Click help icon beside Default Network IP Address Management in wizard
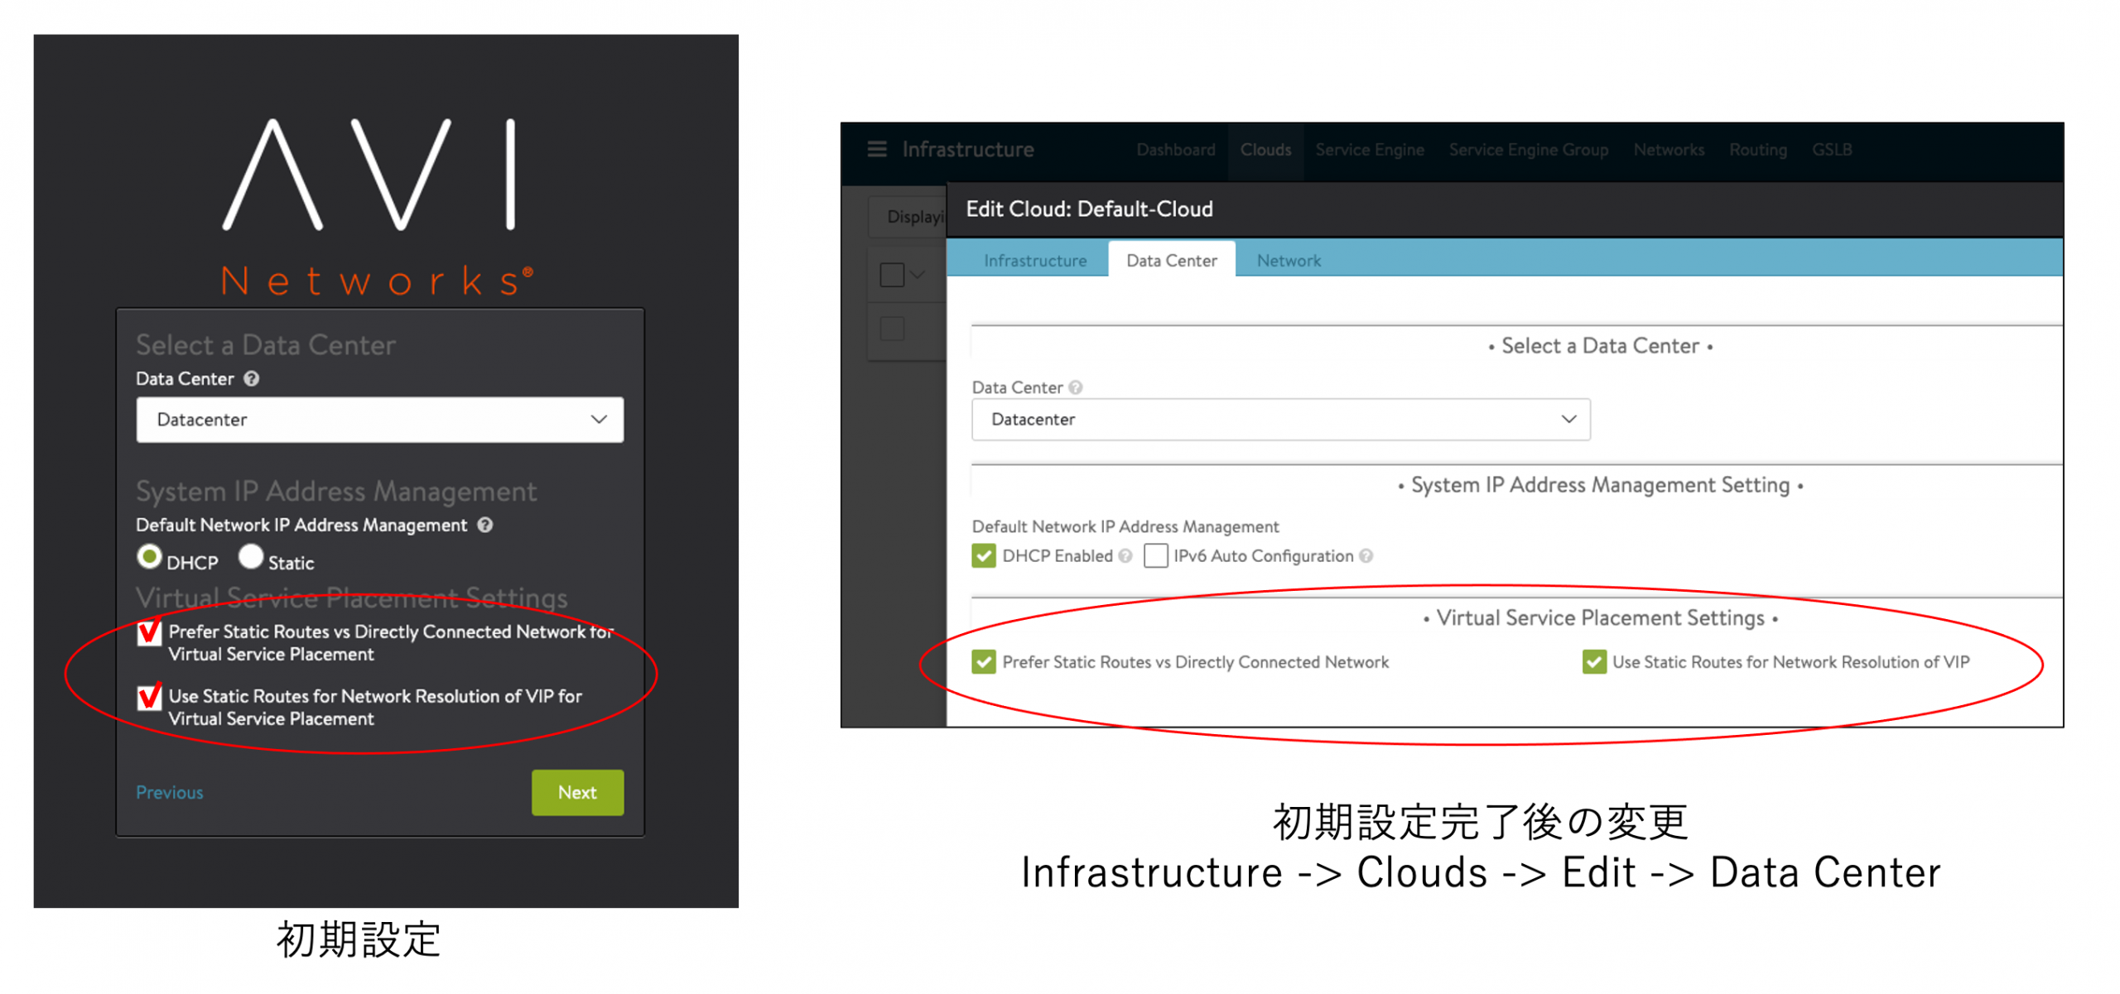This screenshot has height=994, width=2120. click(485, 526)
